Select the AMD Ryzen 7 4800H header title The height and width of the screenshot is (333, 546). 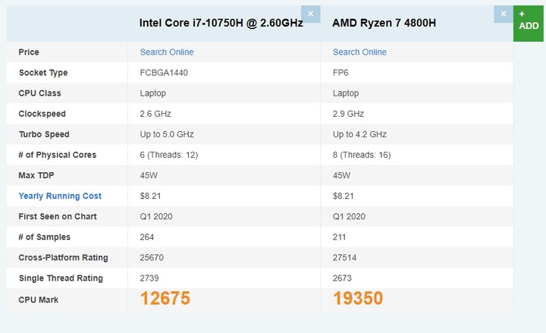384,23
